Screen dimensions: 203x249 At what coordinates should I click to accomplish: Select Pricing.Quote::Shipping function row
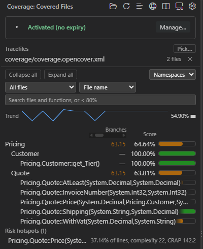[100, 212]
